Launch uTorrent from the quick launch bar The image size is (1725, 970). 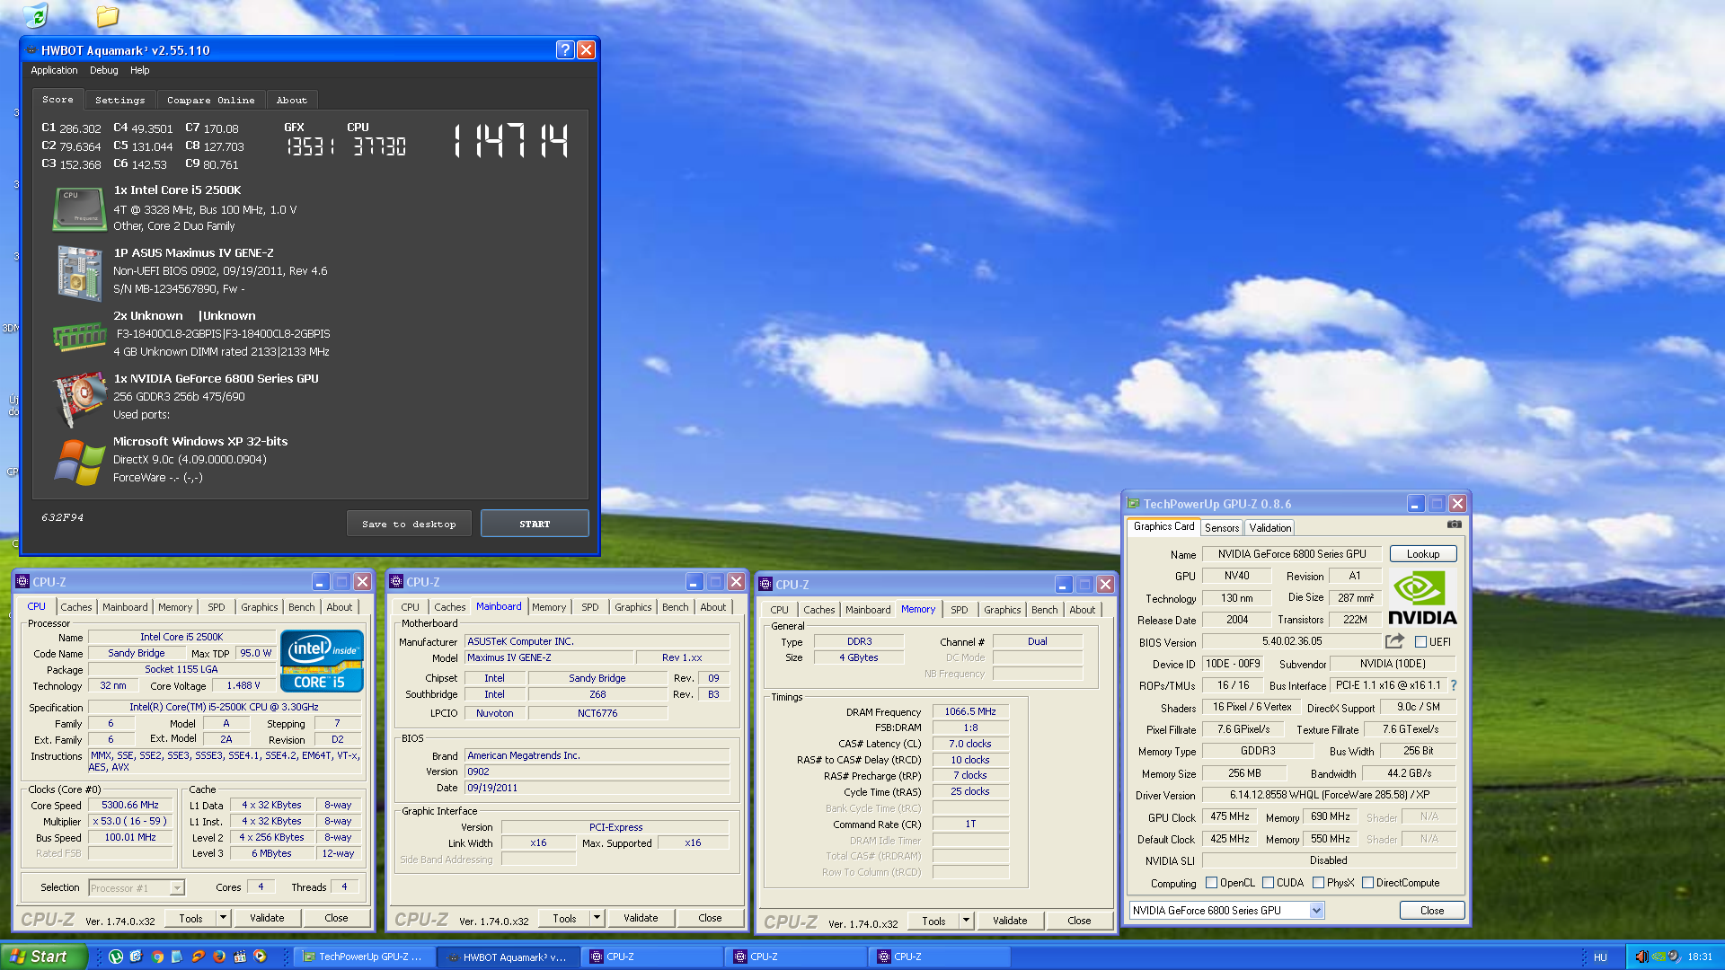point(116,957)
